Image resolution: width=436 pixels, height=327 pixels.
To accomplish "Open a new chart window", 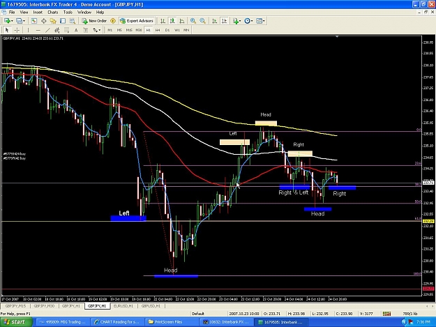I will [x=7, y=21].
